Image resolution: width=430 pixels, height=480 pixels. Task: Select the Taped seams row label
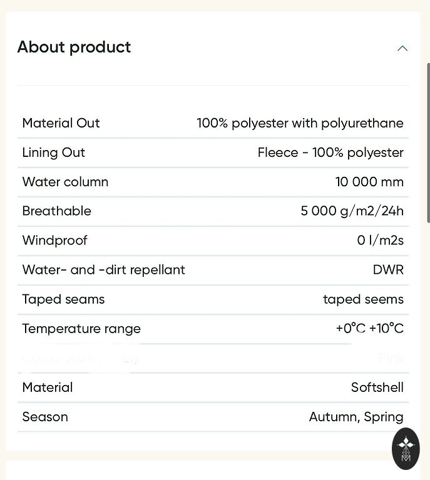(x=63, y=299)
